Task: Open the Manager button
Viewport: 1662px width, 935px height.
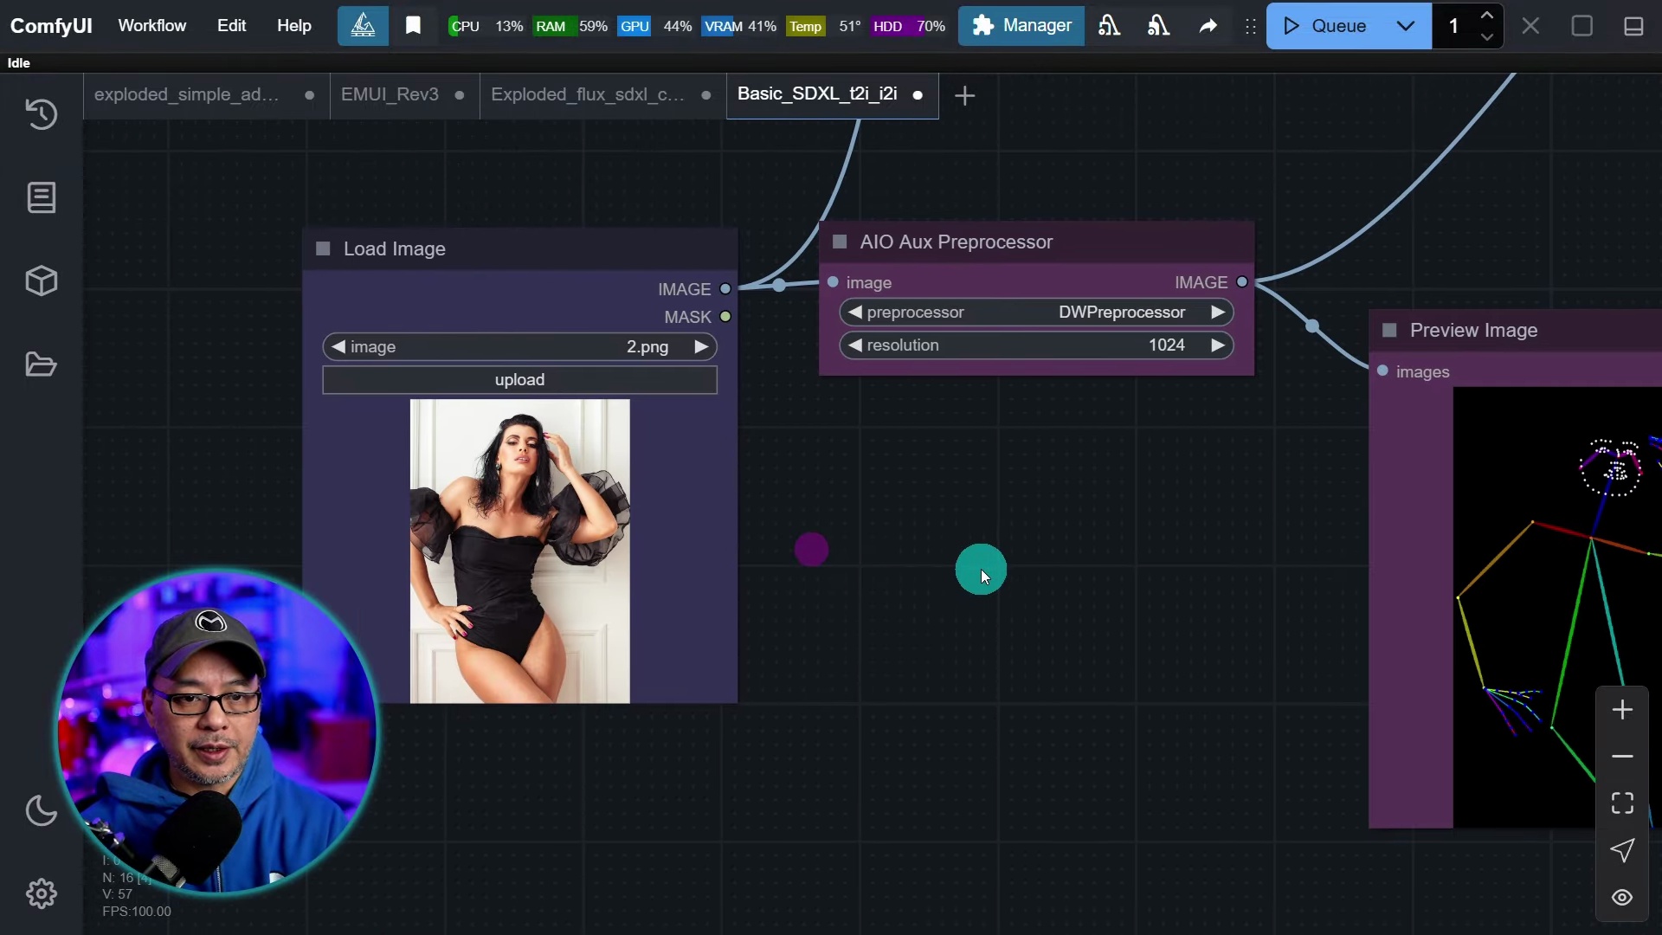Action: click(x=1021, y=26)
